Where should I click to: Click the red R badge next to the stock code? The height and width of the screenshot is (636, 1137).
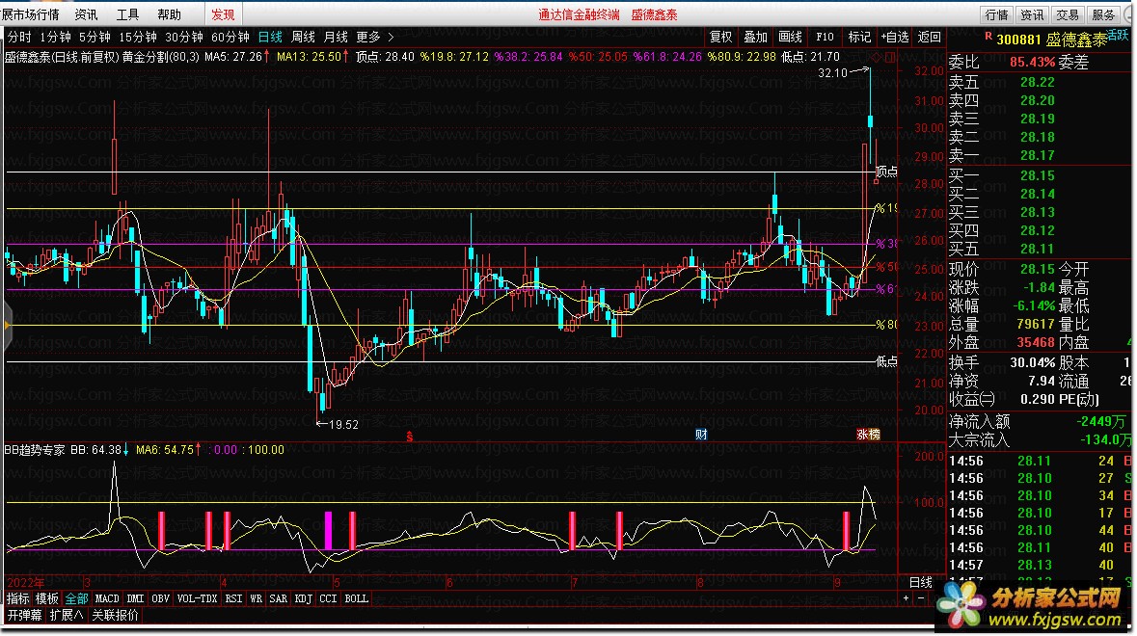[988, 36]
